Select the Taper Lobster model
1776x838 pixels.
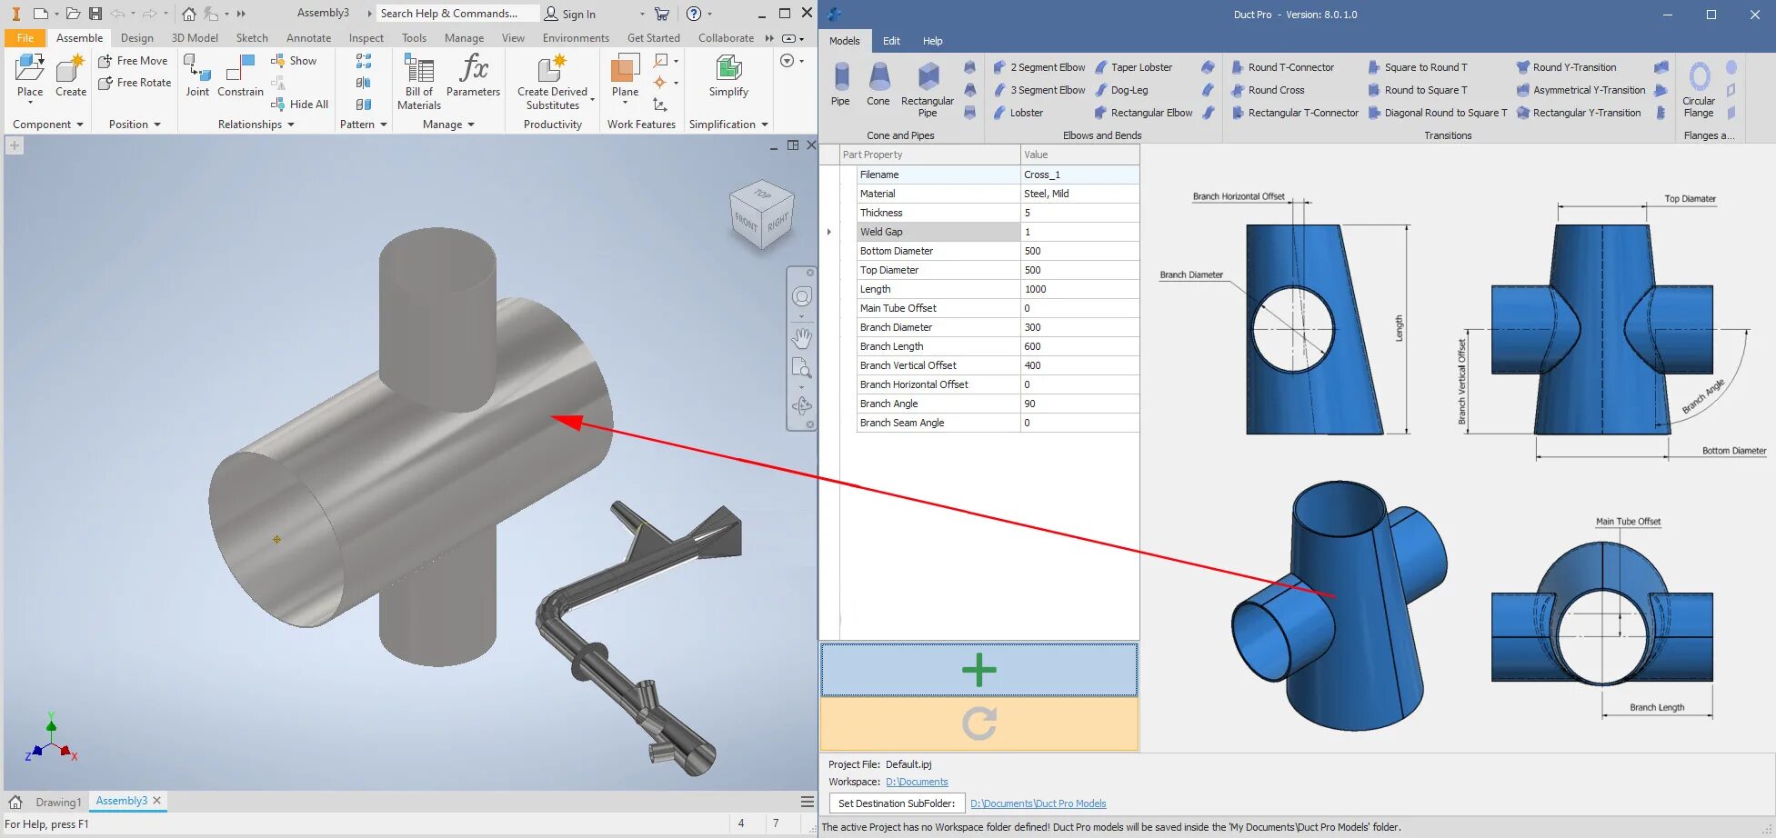tap(1133, 67)
